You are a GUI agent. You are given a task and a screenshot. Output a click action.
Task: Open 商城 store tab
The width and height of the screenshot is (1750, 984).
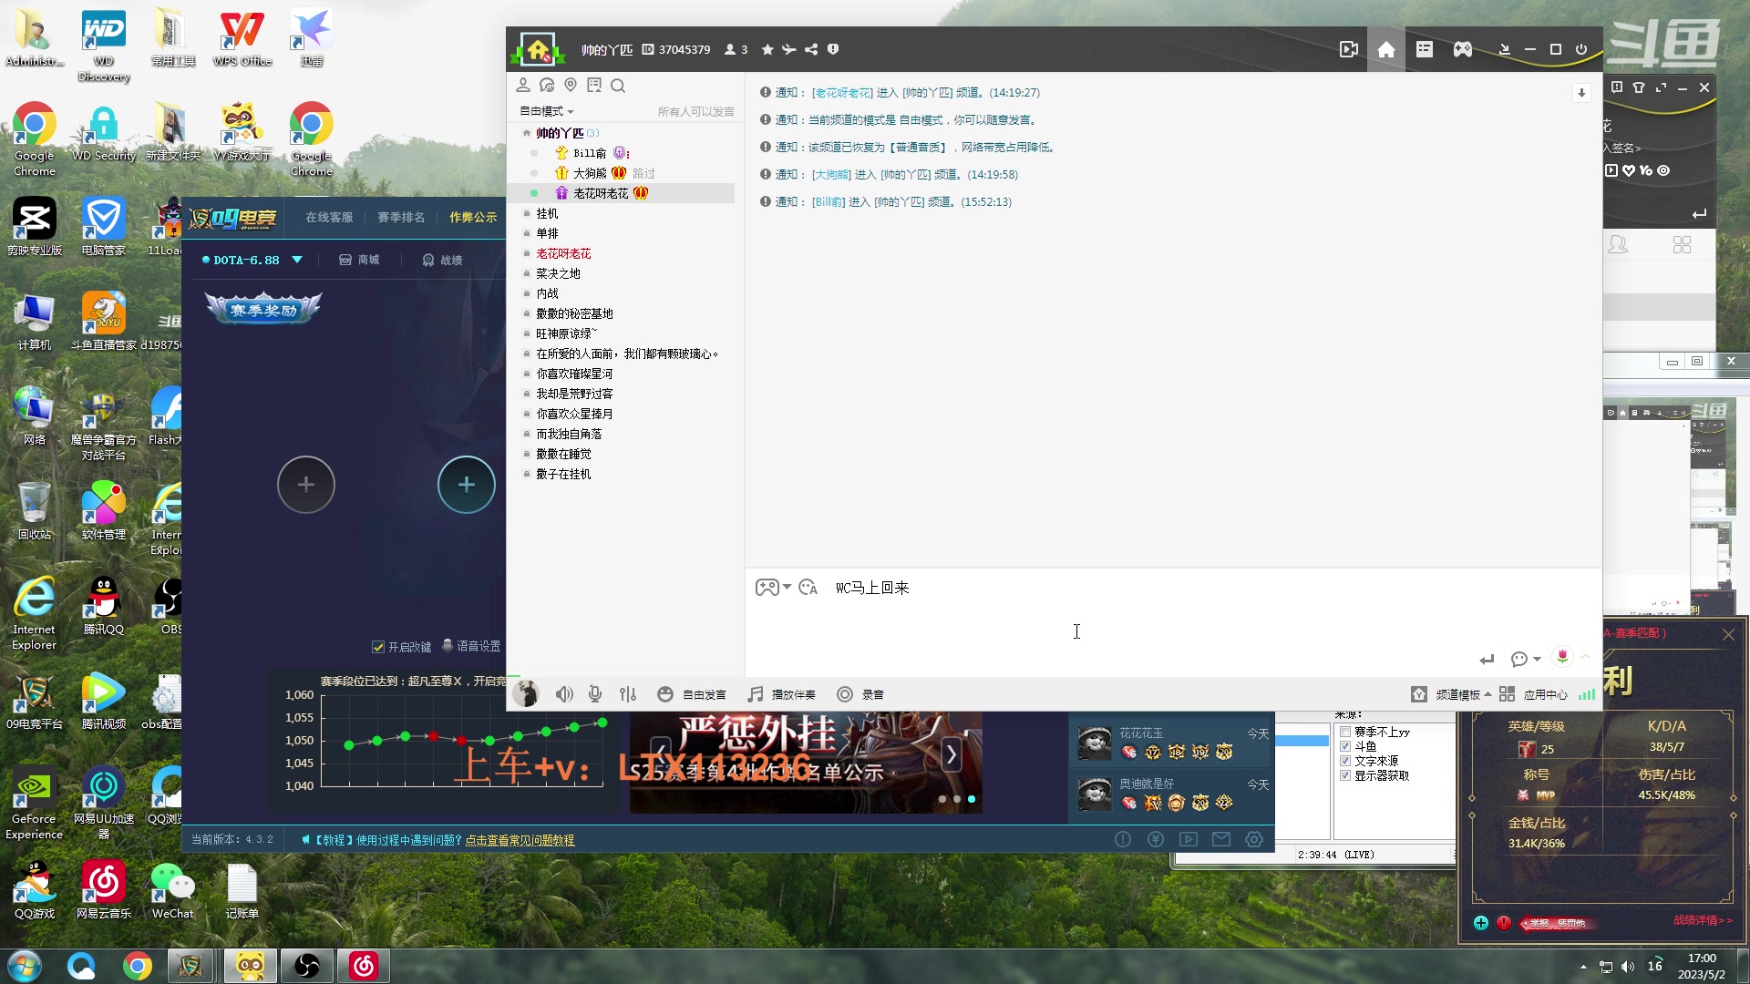pyautogui.click(x=359, y=260)
